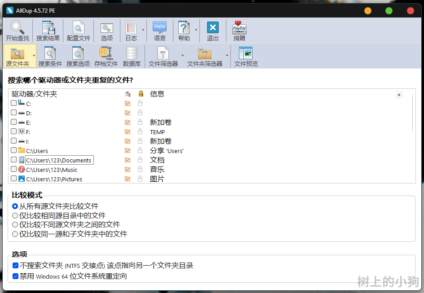
Task: Click the PayPal 捐赠 donate icon
Action: pos(239,31)
